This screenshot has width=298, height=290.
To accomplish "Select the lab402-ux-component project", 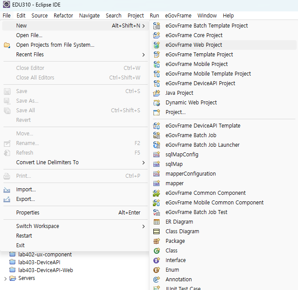I will click(45, 255).
